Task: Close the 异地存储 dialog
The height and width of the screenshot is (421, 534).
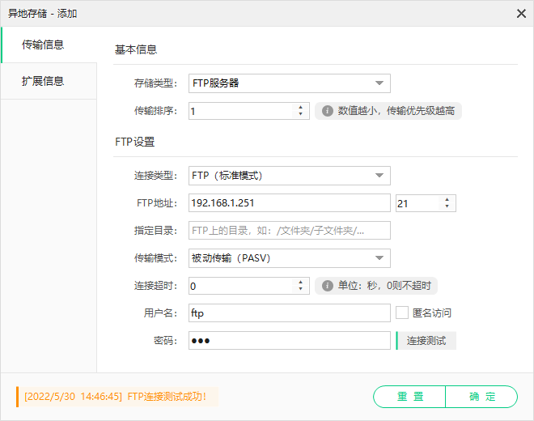Action: click(x=521, y=14)
